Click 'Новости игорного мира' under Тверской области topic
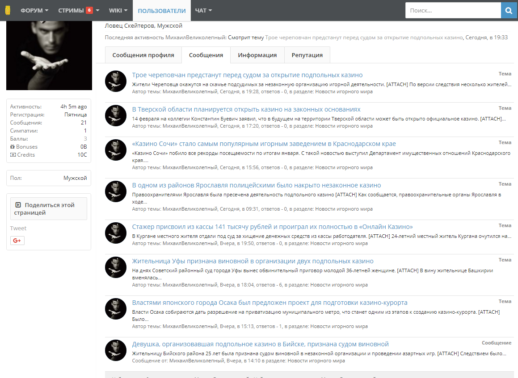This screenshot has width=518, height=378. click(x=344, y=126)
